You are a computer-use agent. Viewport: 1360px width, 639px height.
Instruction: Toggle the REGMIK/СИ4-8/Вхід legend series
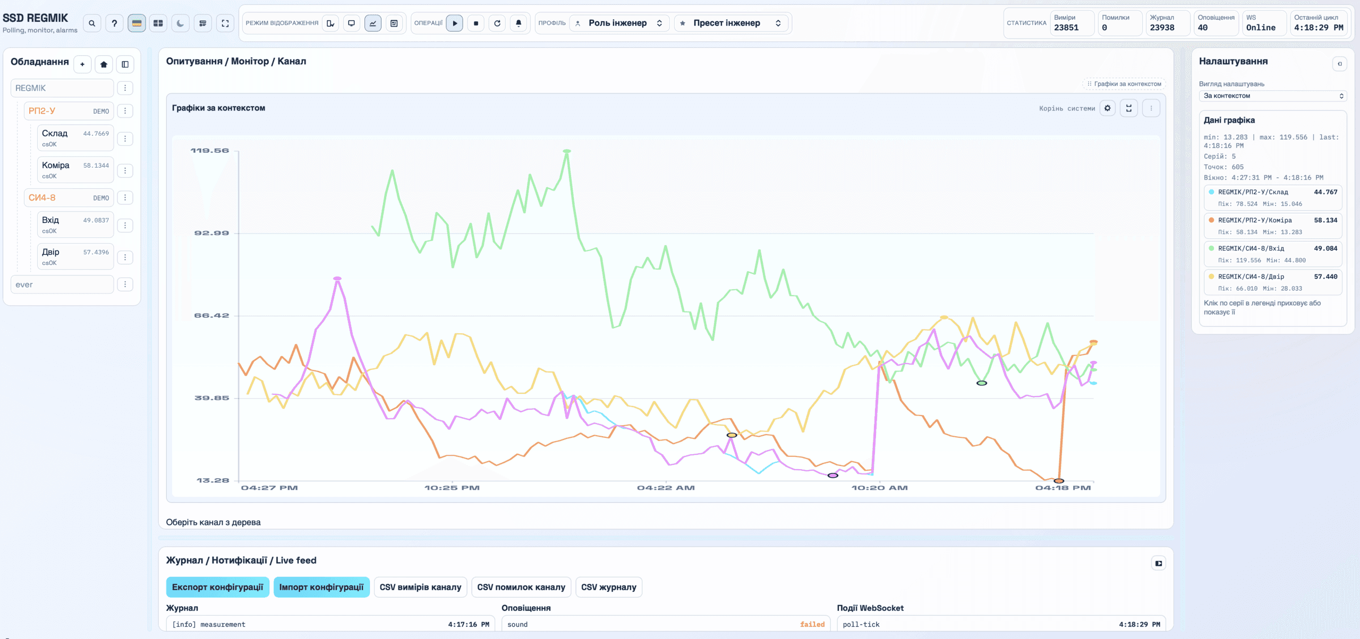pos(1273,254)
